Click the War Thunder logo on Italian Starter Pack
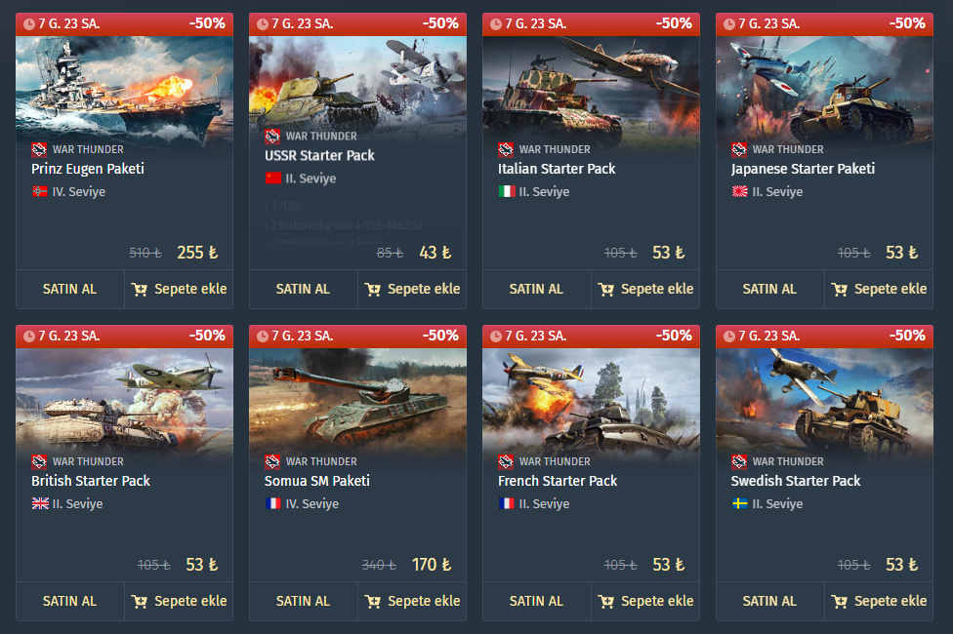Screen dimensions: 953x634 (x=506, y=149)
